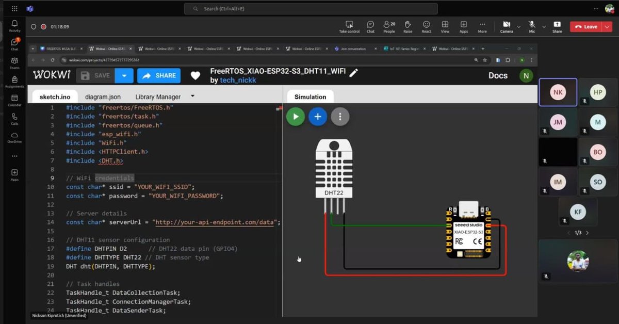Leave the meeting
Viewport: 619px width, 324px height.
(585, 27)
